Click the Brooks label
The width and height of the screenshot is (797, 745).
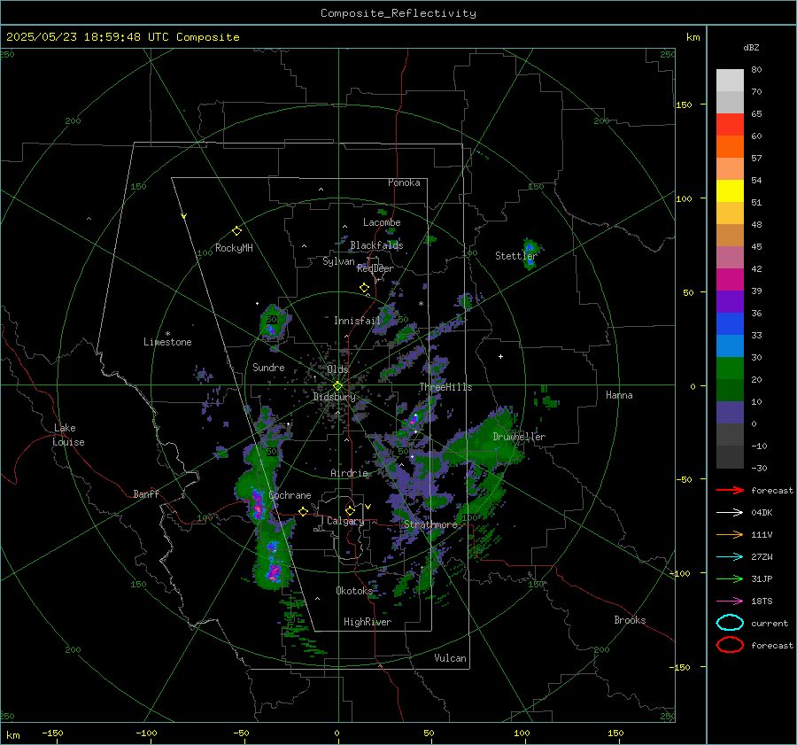(x=630, y=620)
